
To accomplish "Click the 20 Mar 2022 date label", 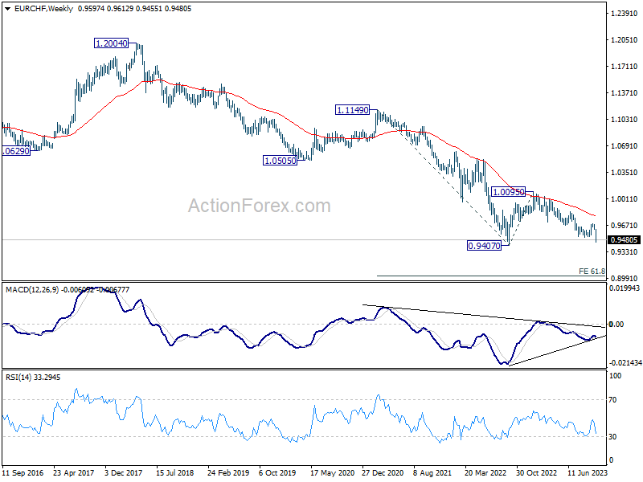I will [x=485, y=473].
